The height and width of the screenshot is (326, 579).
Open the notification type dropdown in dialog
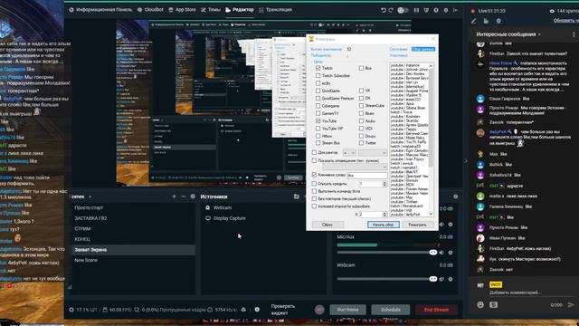coord(355,167)
